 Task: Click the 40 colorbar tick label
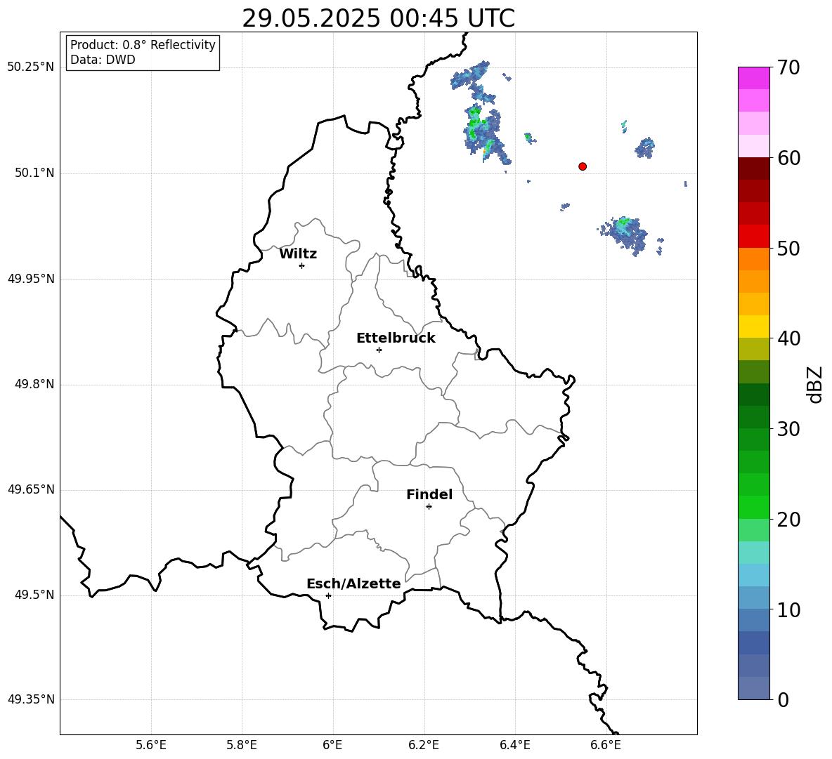coord(789,338)
